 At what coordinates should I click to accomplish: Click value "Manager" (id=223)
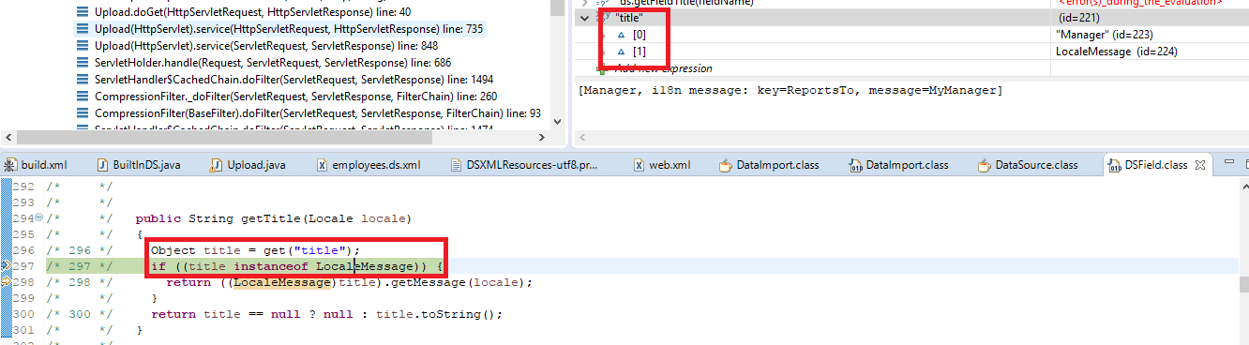tap(1104, 35)
